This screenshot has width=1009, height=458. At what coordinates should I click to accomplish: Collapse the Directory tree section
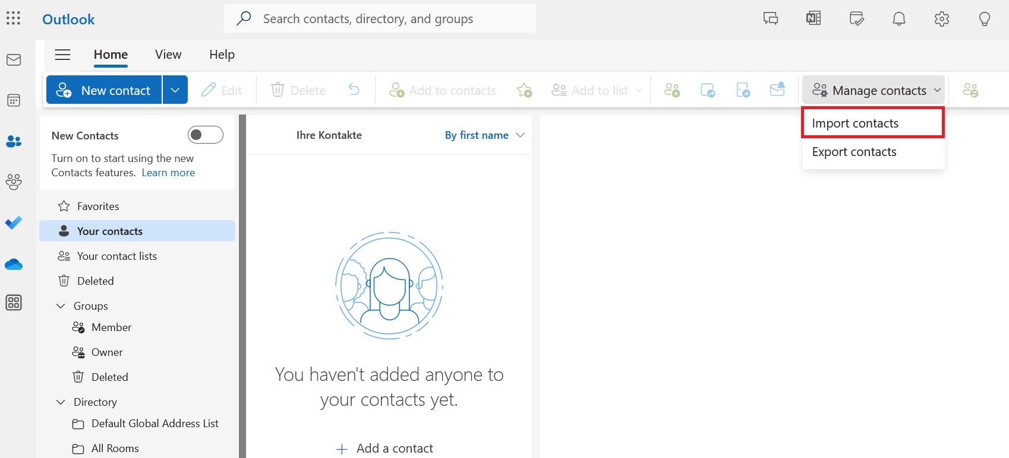pyautogui.click(x=61, y=402)
